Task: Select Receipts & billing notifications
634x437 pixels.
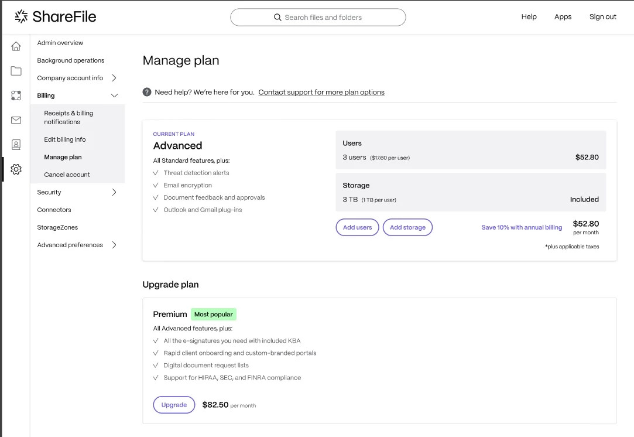Action: 68,117
